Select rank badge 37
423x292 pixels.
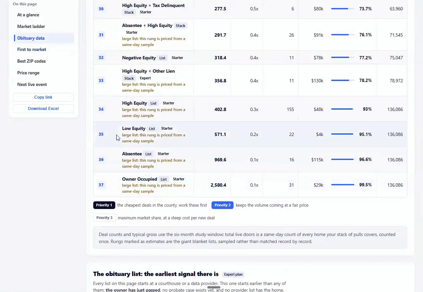(x=101, y=185)
